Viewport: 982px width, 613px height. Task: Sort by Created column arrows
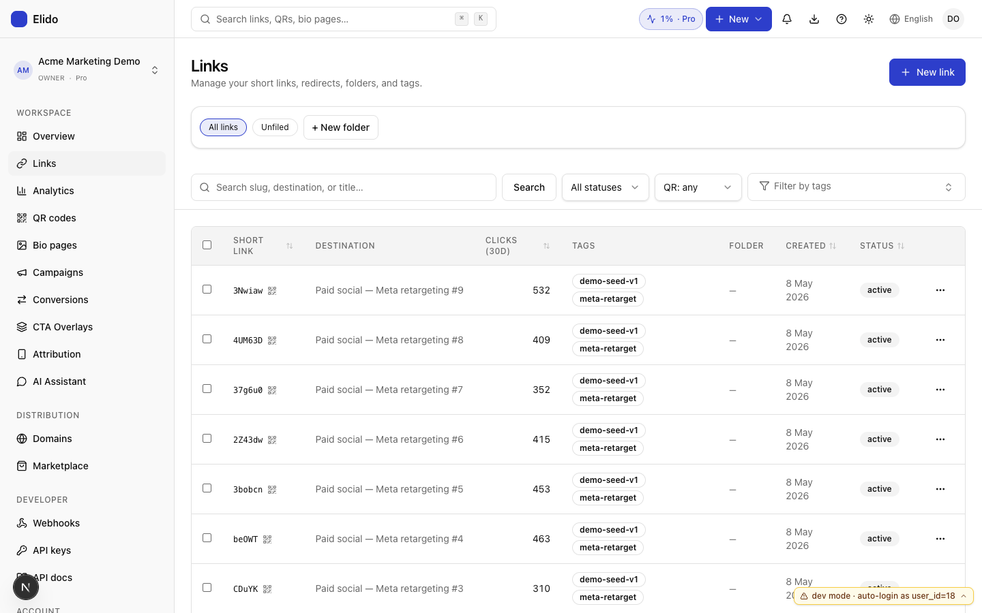pos(833,246)
